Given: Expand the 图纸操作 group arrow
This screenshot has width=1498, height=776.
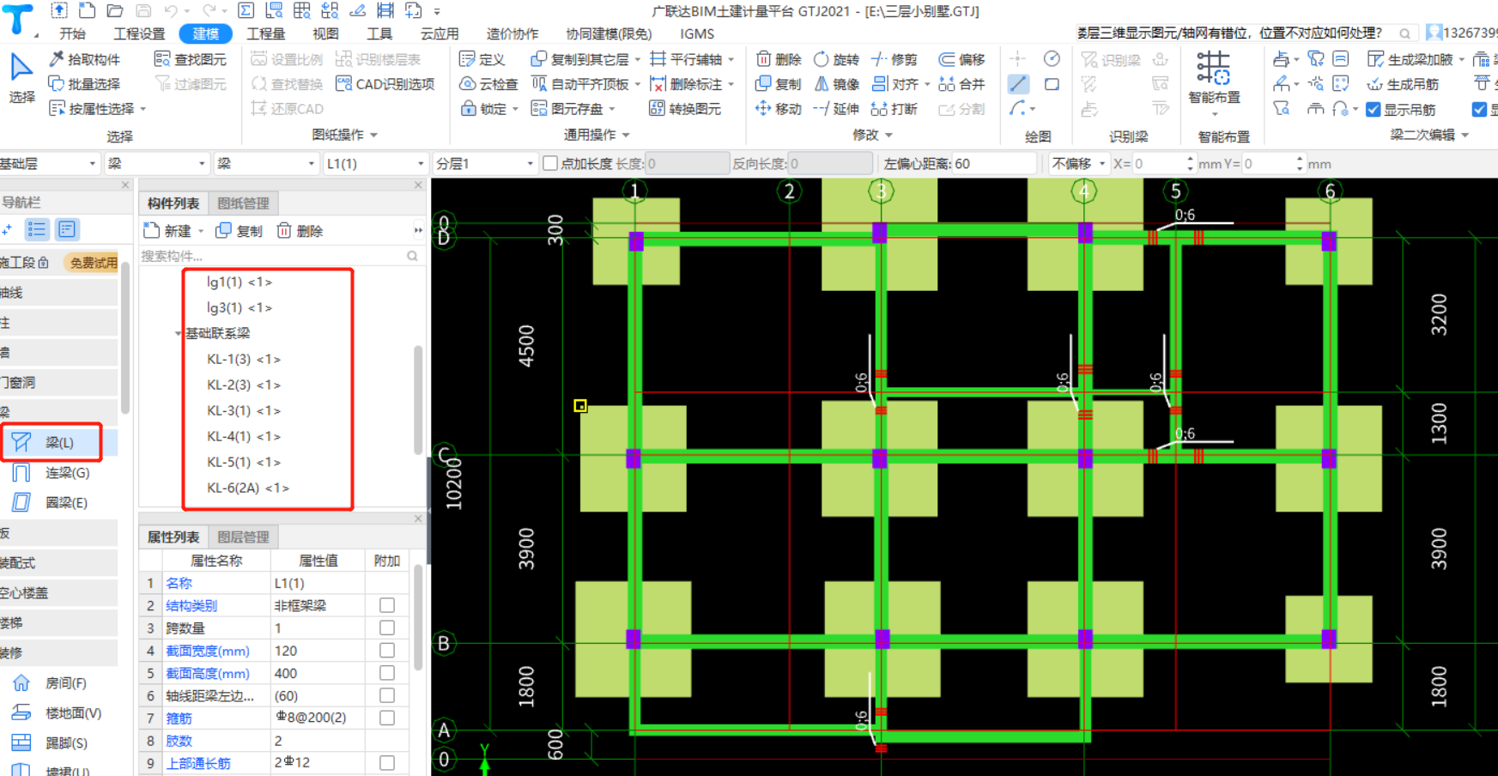Looking at the screenshot, I should (373, 135).
